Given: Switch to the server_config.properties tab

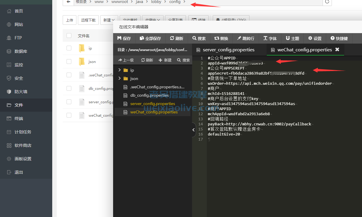Looking at the screenshot, I should (x=229, y=50).
